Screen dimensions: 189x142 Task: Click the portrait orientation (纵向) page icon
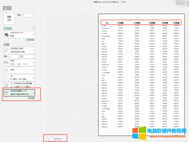[7, 70]
